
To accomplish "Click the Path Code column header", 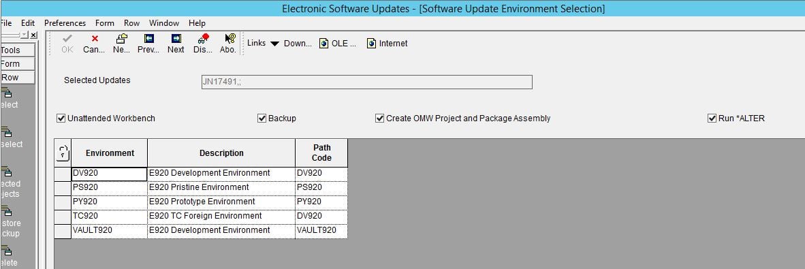I will coord(322,153).
